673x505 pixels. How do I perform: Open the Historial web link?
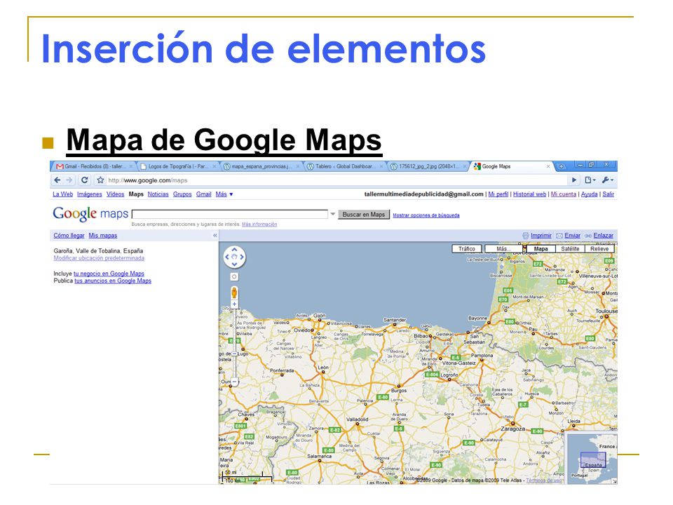tap(530, 194)
